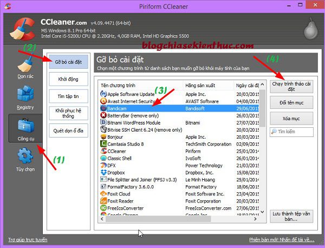This screenshot has width=325, height=248.
Task: Click the Bitvise SSH Client icon
Action: (103, 130)
